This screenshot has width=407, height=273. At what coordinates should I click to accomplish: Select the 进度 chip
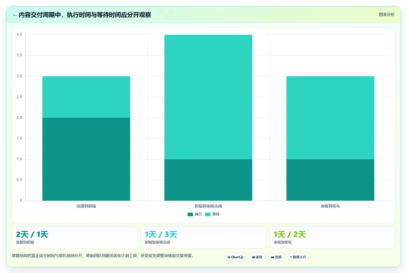(276, 257)
